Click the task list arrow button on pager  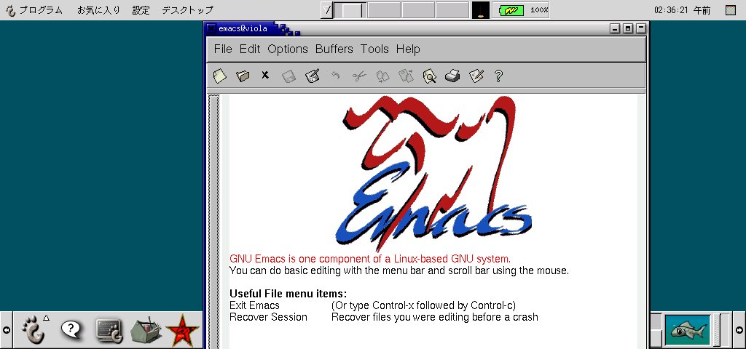point(326,10)
